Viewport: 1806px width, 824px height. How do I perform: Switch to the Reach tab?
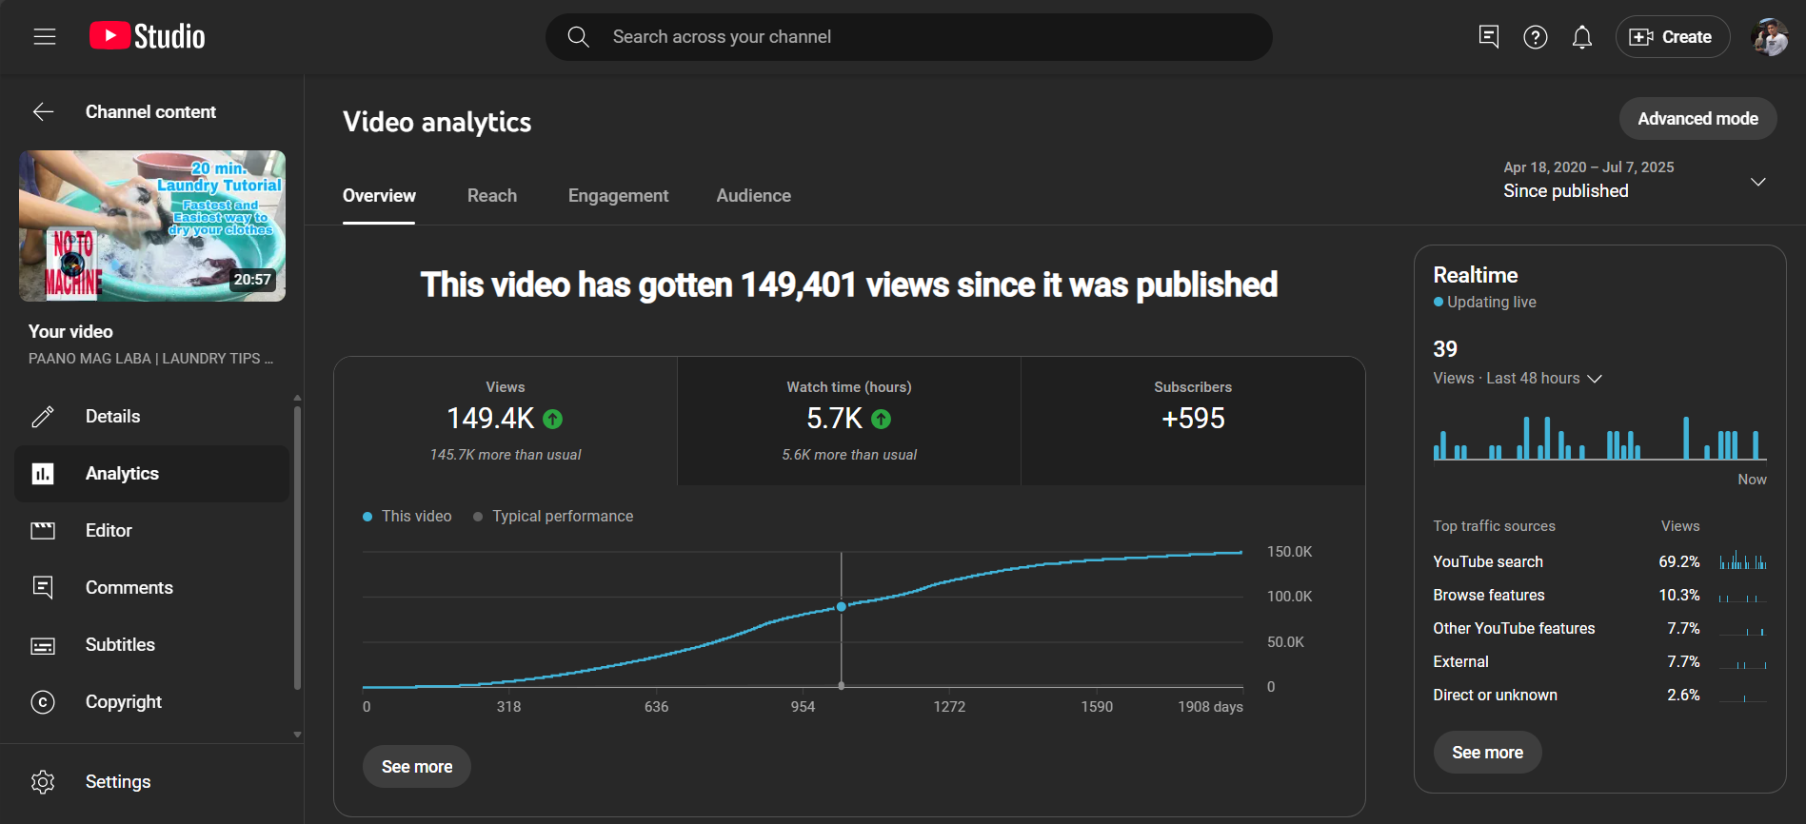492,196
